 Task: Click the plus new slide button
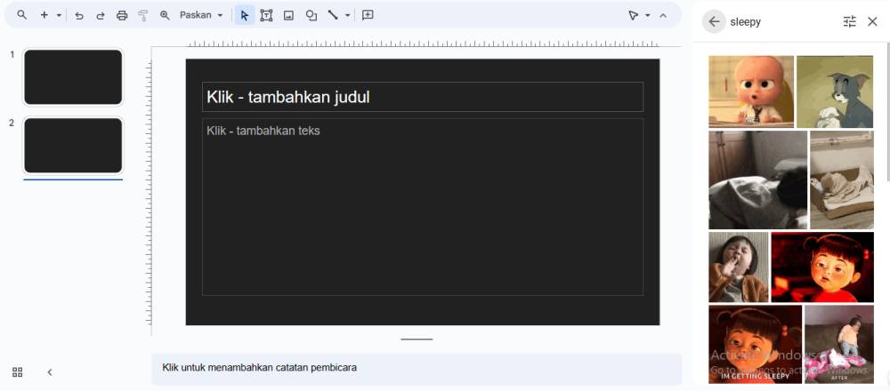click(x=44, y=15)
